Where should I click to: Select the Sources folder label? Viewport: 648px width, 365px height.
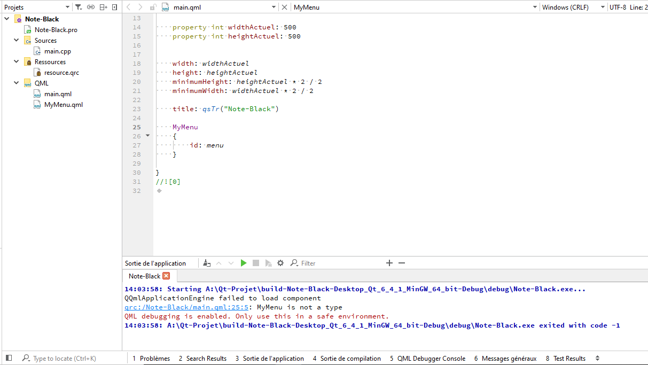pos(45,41)
